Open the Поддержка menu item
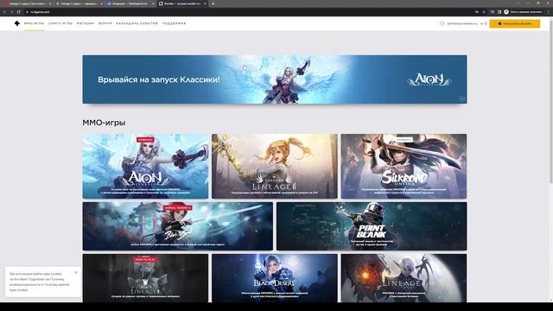 (174, 23)
